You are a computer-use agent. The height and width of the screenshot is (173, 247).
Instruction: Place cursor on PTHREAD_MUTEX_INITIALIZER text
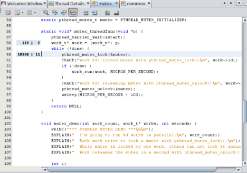point(152,20)
